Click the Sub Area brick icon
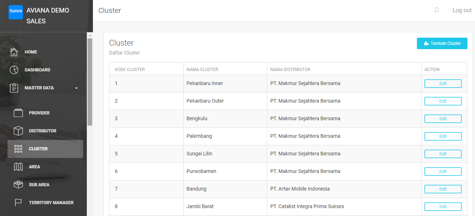Screen dimensions: 475x216 (x=18, y=185)
